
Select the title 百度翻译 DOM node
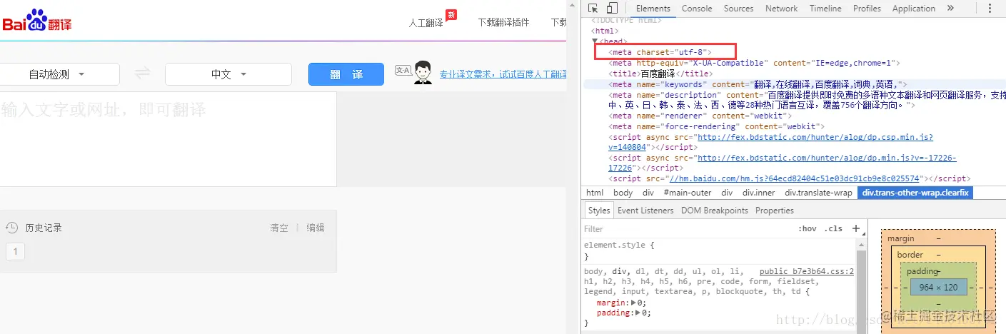pos(660,74)
